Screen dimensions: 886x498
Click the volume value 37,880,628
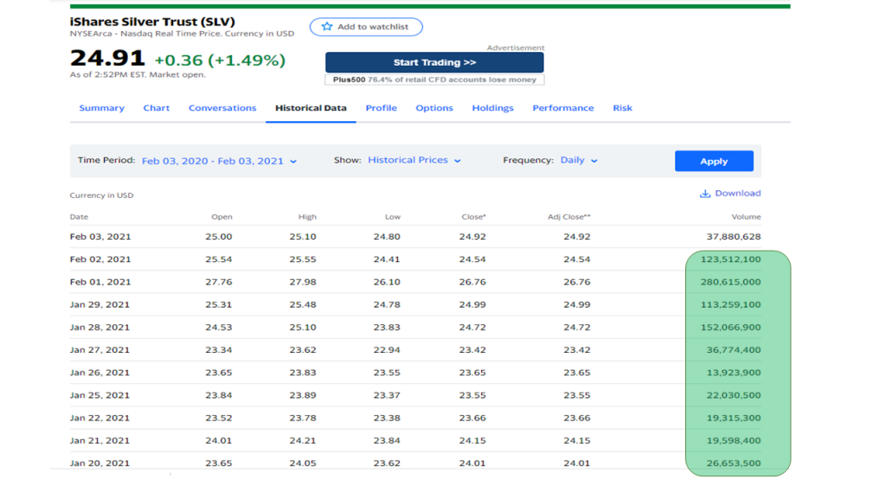(x=734, y=237)
